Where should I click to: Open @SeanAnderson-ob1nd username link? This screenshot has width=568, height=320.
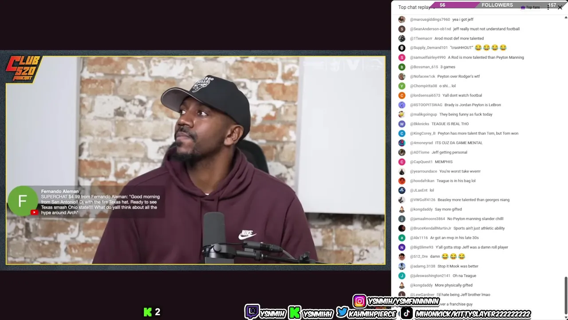coord(430,29)
